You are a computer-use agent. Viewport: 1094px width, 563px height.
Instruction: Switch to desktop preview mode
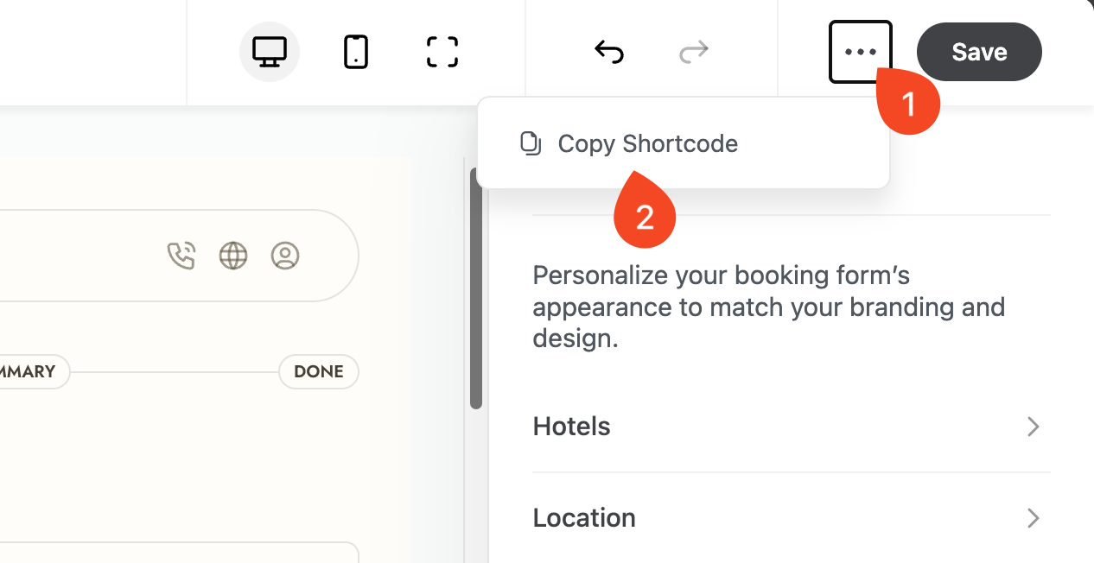(x=269, y=52)
